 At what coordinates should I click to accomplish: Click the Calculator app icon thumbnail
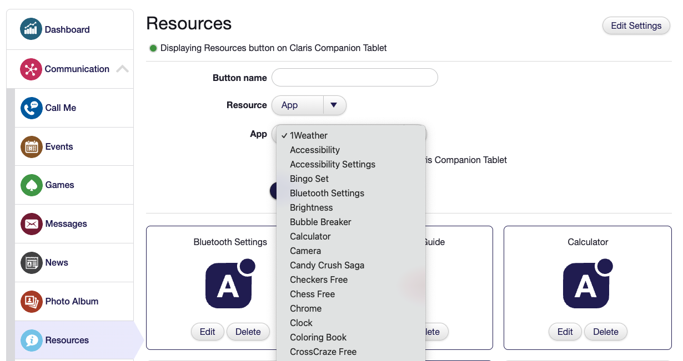tap(587, 284)
